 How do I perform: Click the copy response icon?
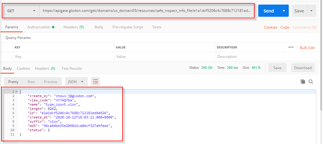303,82
